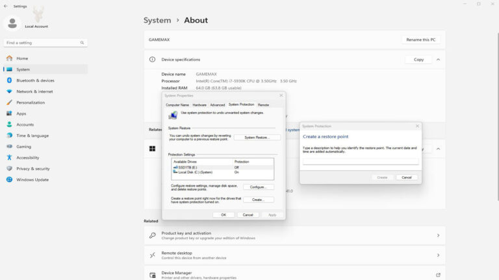The width and height of the screenshot is (499, 280).
Task: Click Rename this PC
Action: 421,40
